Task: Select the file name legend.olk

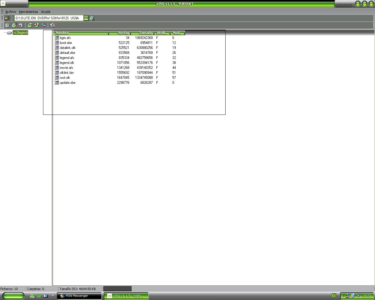Action: click(67, 63)
